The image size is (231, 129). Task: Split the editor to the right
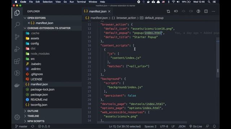click(206, 11)
